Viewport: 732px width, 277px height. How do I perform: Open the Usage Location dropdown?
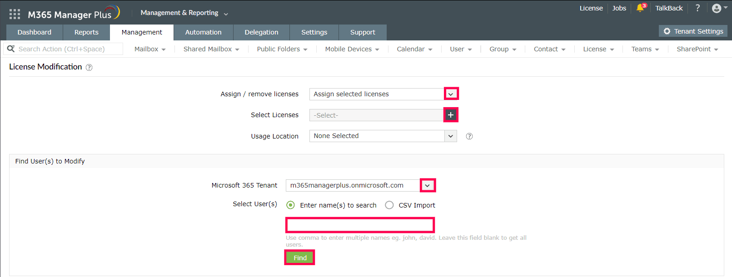click(450, 136)
